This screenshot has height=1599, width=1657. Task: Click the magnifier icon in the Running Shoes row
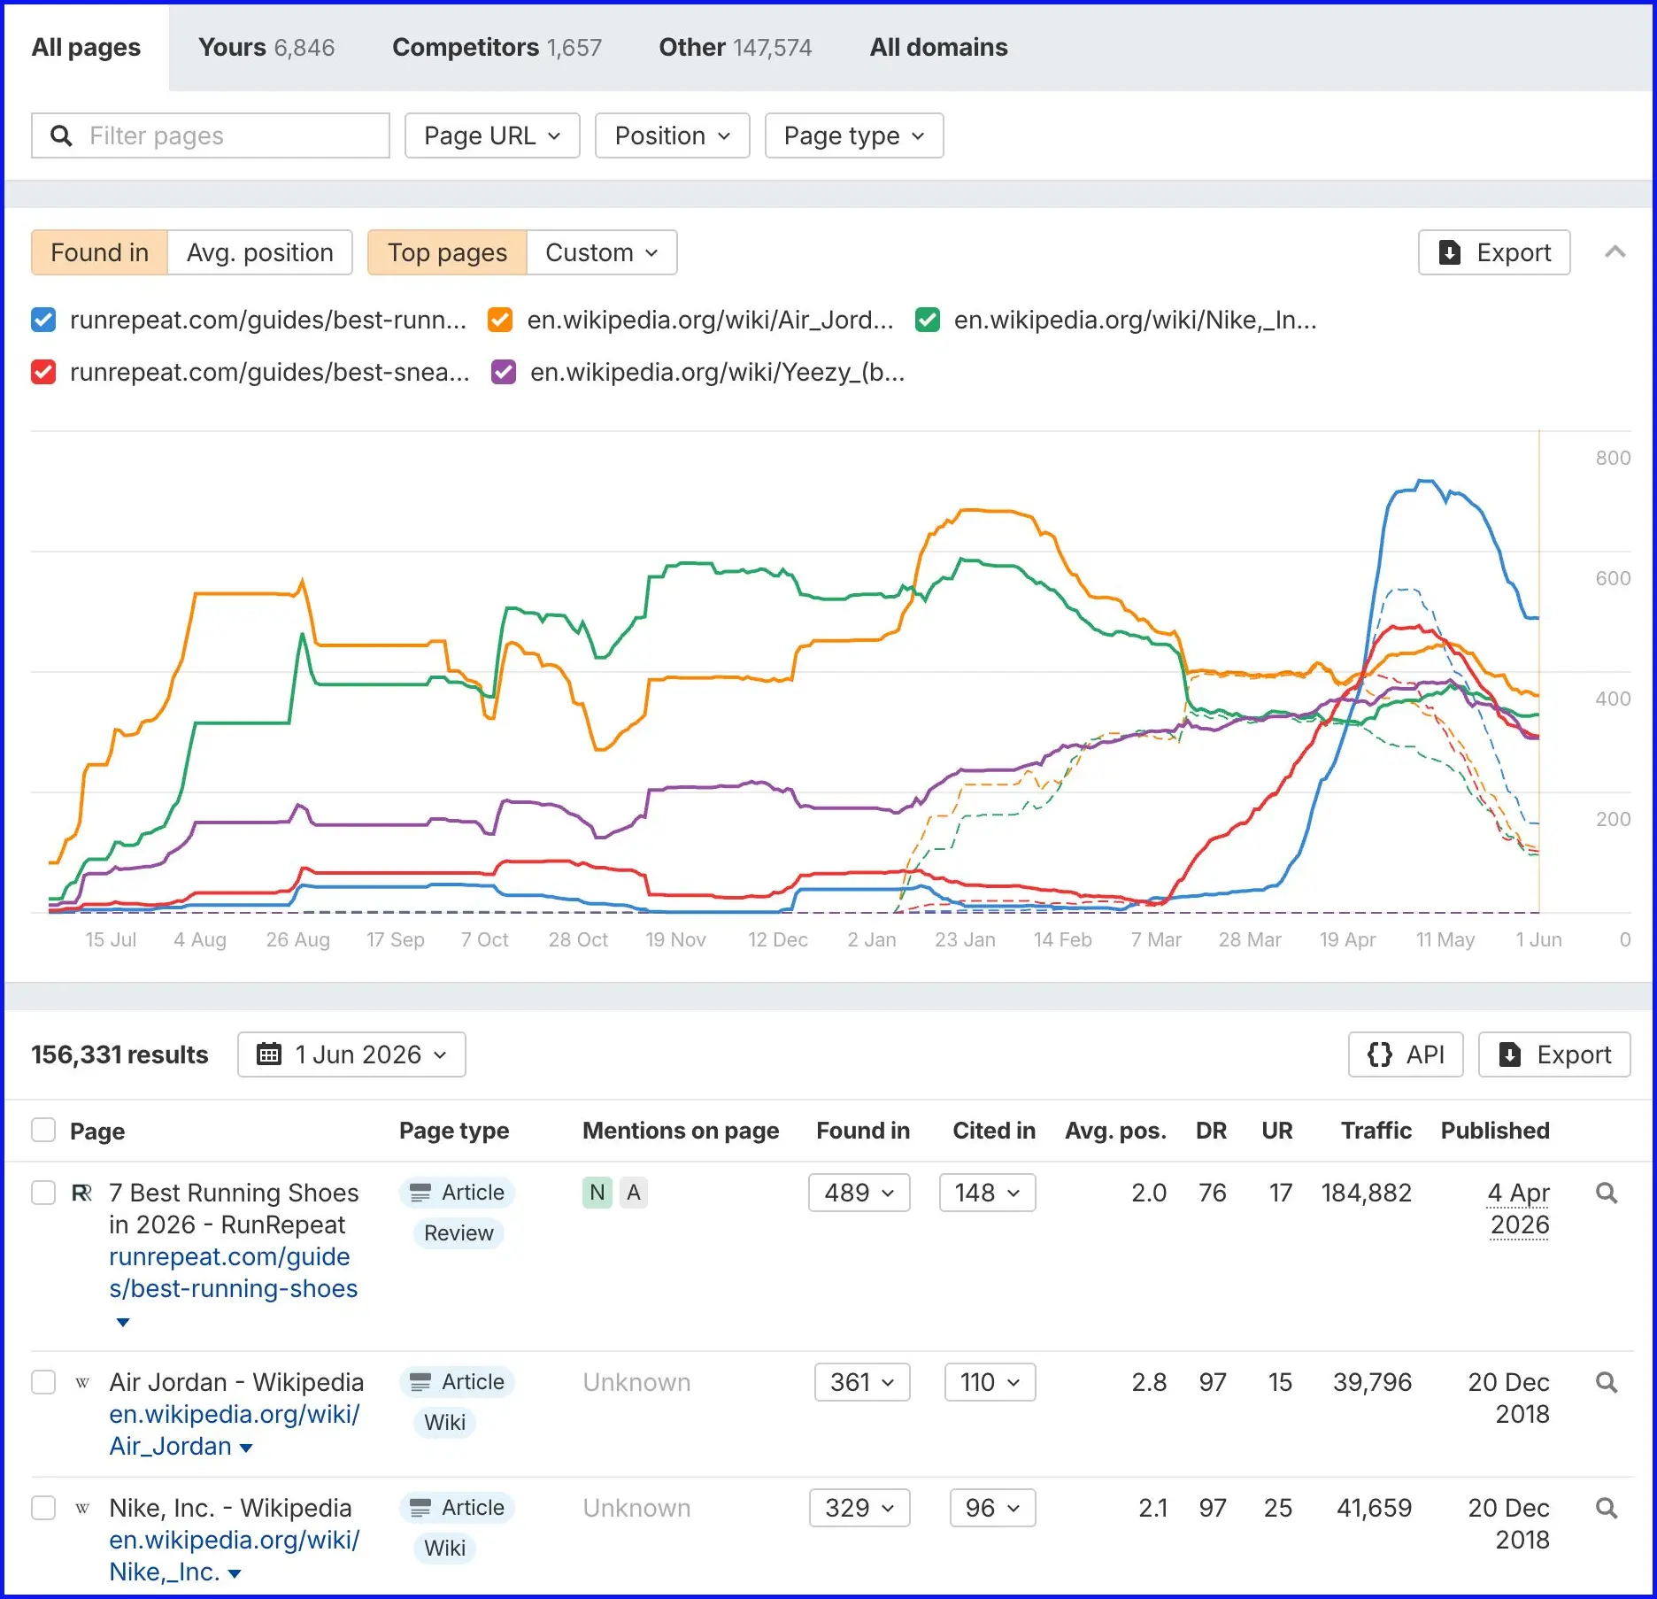tap(1607, 1193)
